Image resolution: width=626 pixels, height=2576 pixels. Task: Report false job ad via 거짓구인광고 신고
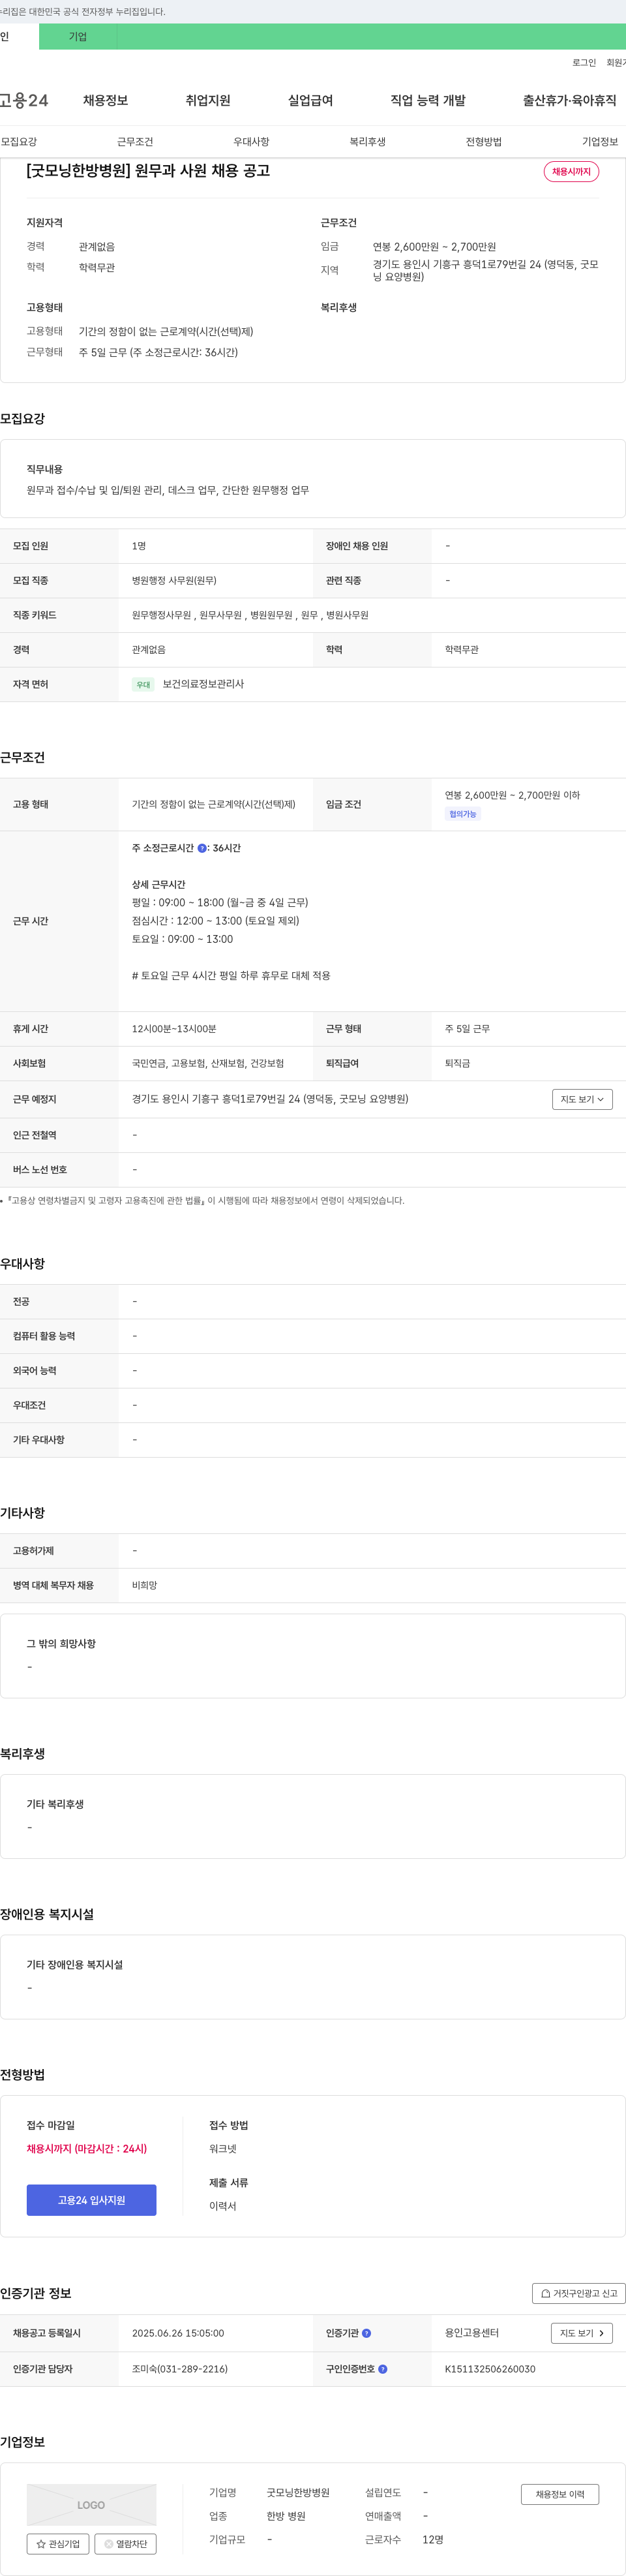click(579, 2293)
